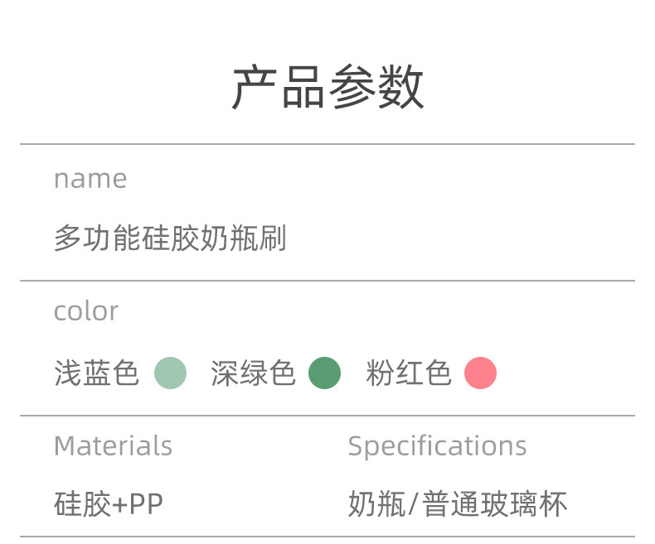Select the 深绿色 color label
655x544 pixels.
[x=253, y=373]
